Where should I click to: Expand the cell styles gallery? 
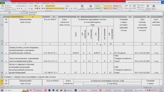[x=122, y=9]
